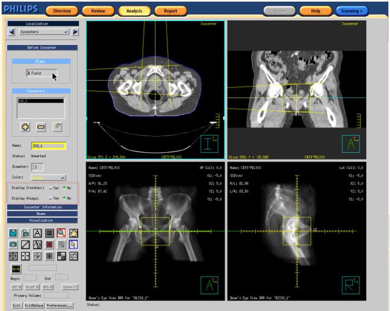Click the undo arrow icon under Isocenters
Screen dimensions: 390x311
(x=57, y=127)
